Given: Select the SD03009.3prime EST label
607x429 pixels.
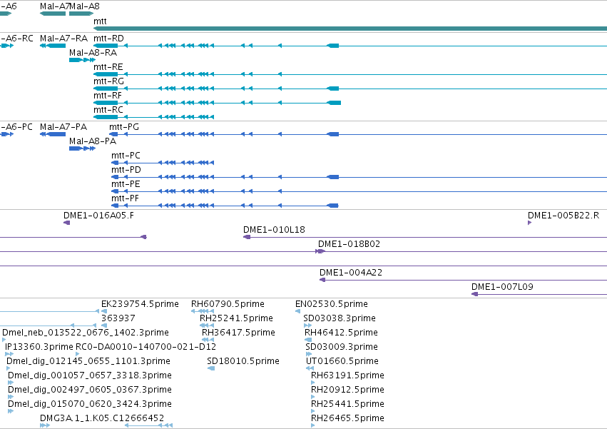Looking at the screenshot, I should pyautogui.click(x=342, y=347).
